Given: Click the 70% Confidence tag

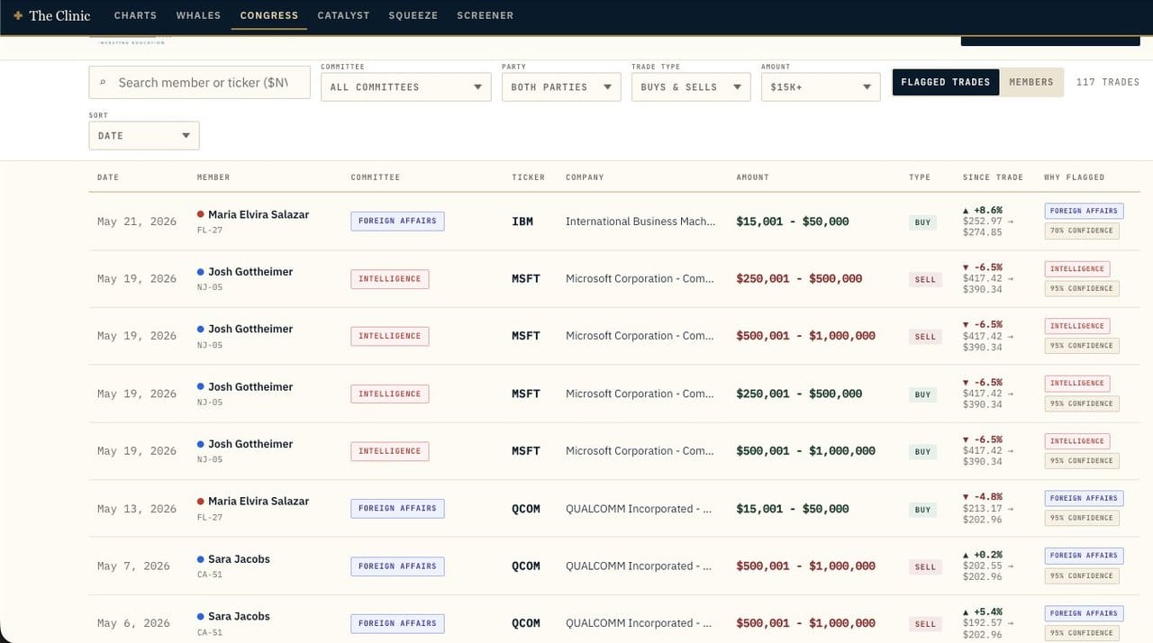Looking at the screenshot, I should (1082, 231).
